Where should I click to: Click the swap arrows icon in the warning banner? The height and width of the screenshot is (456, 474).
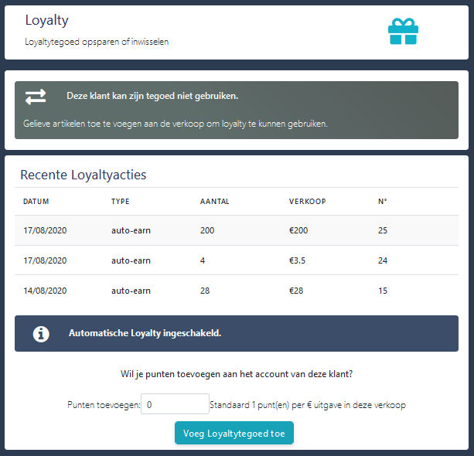tap(36, 97)
